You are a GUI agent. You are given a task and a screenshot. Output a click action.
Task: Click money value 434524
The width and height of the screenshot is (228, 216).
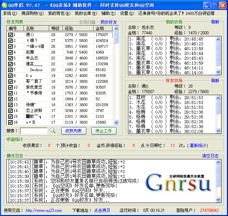click(x=102, y=41)
